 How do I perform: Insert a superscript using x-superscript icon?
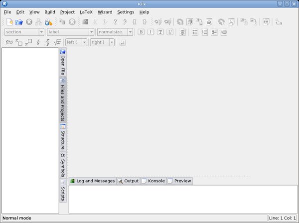coord(28,42)
